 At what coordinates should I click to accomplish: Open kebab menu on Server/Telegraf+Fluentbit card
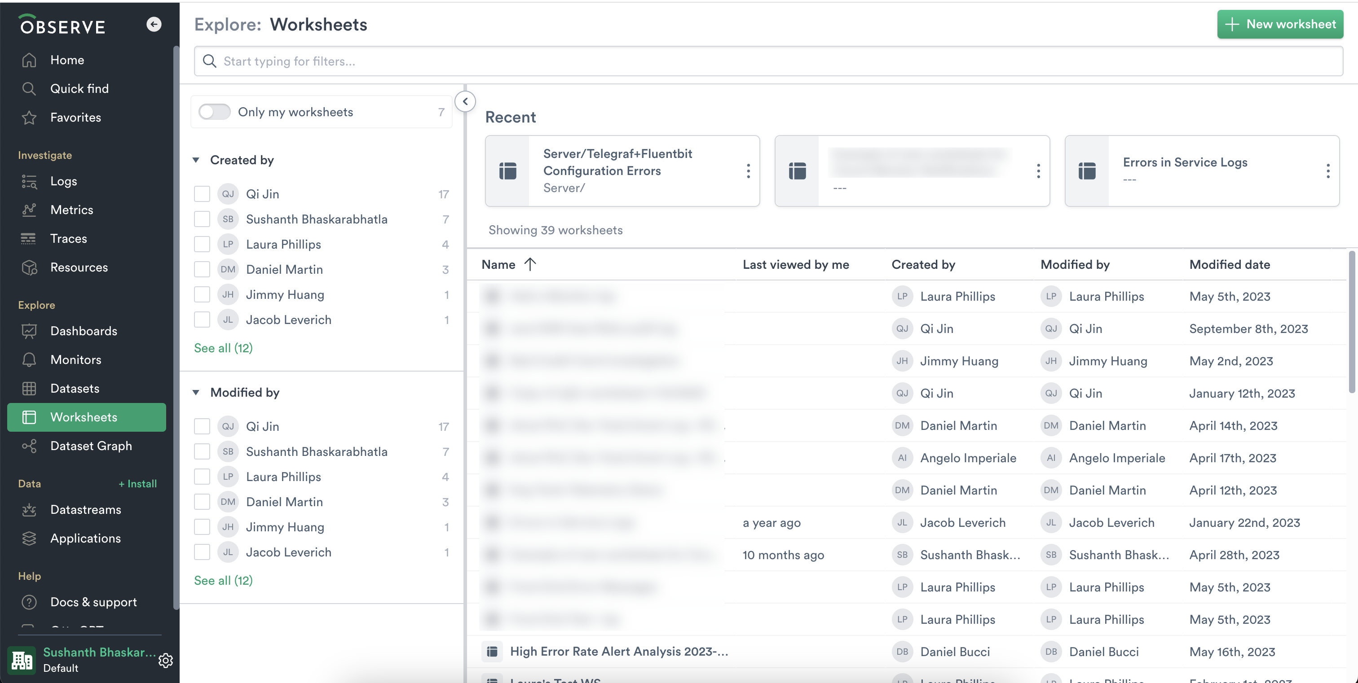748,171
